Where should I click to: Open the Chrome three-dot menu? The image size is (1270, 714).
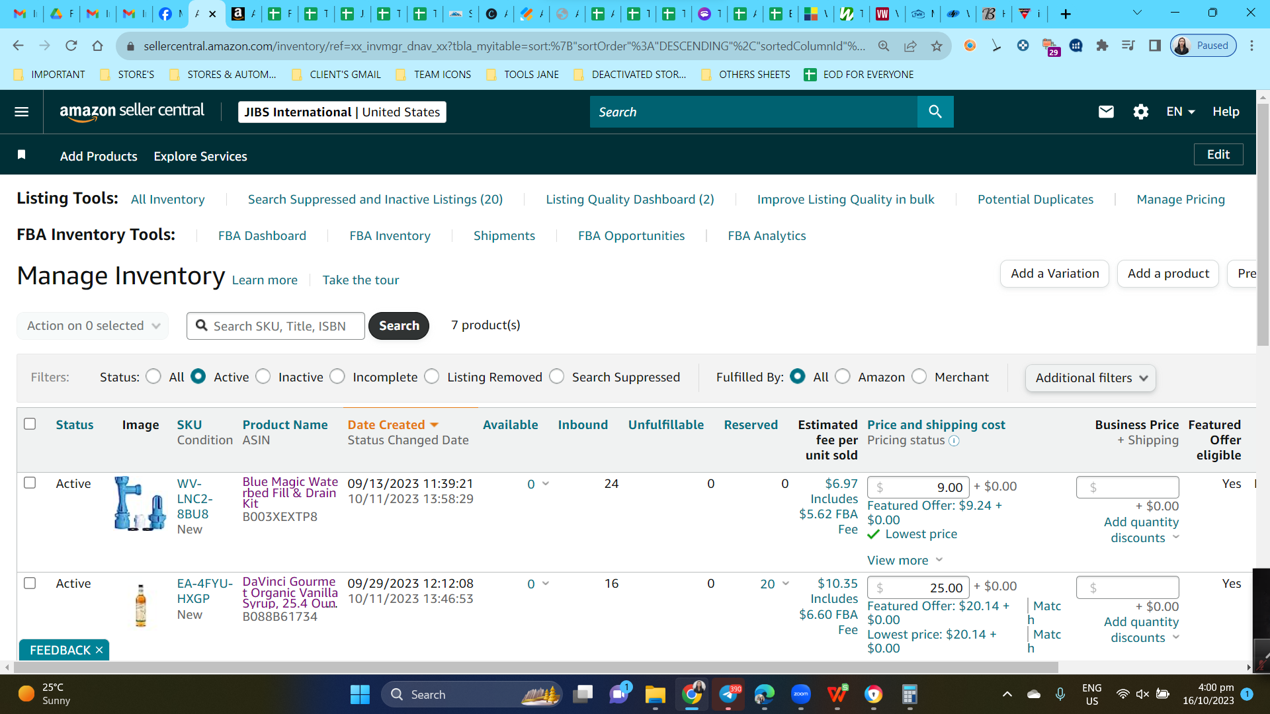point(1251,46)
